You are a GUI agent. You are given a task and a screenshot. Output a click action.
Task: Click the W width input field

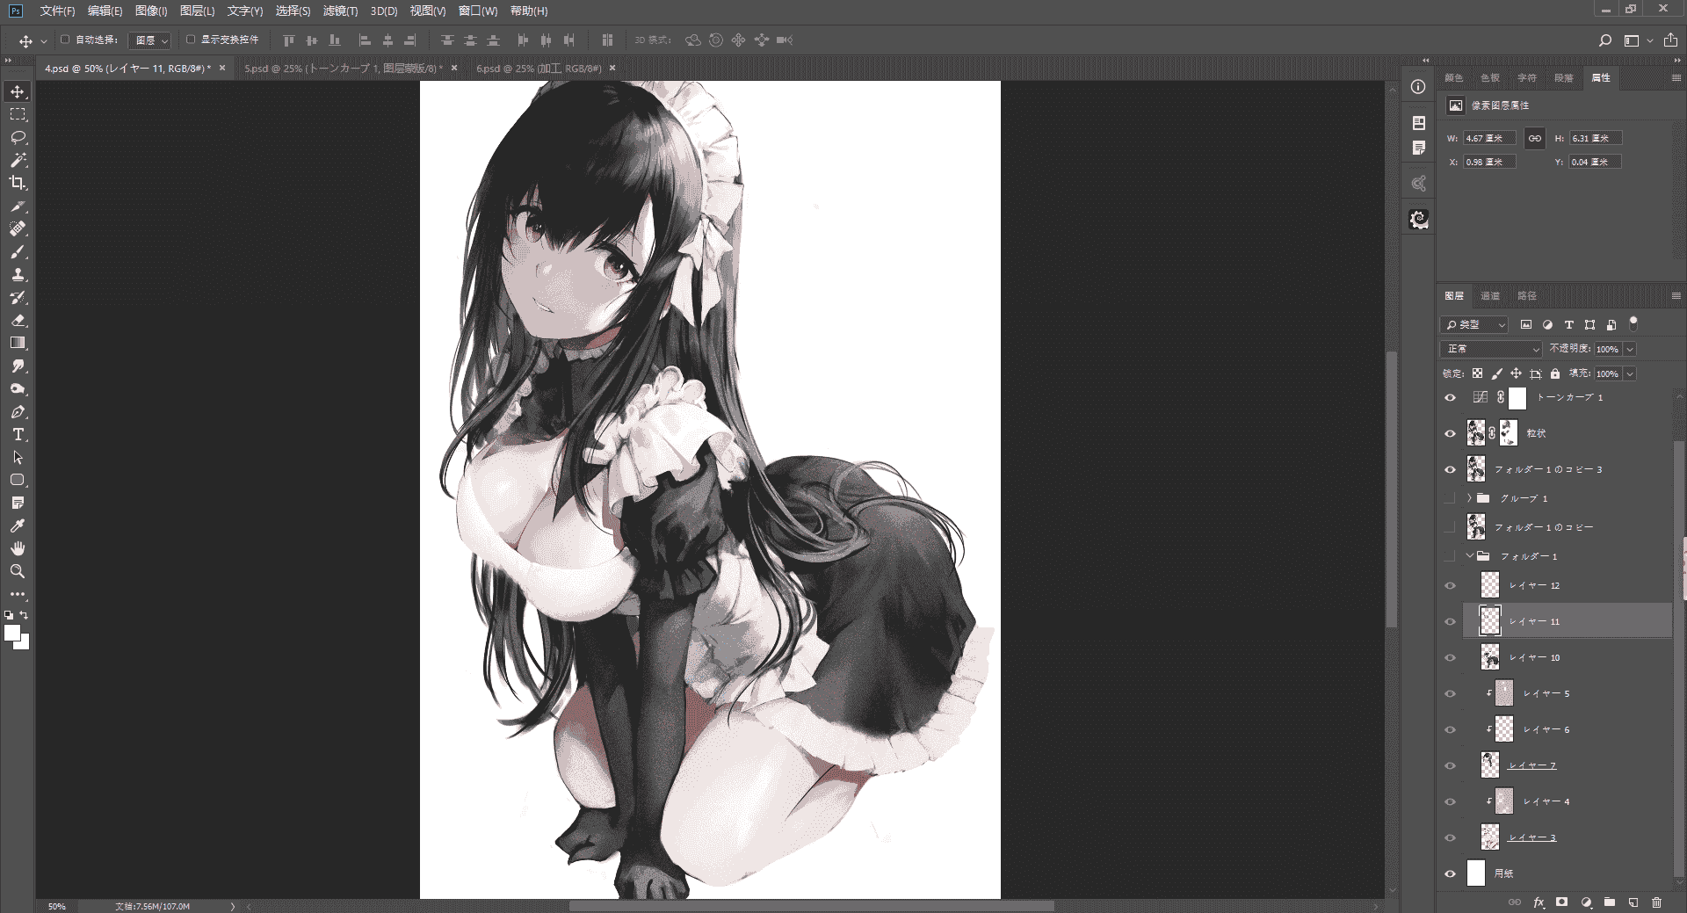[x=1489, y=138]
